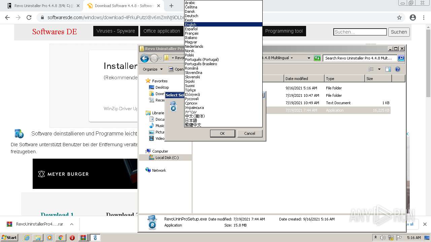Open Explorer help question mark

click(x=398, y=69)
